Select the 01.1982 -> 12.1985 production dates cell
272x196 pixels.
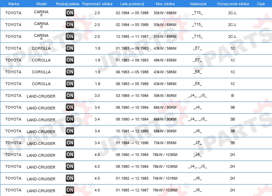(132, 178)
